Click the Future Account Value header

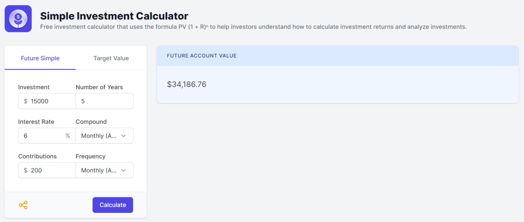202,56
